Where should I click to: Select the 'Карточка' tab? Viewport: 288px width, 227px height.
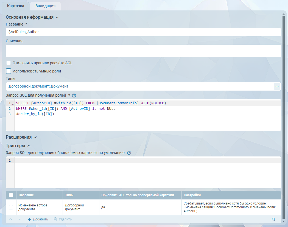[15, 6]
